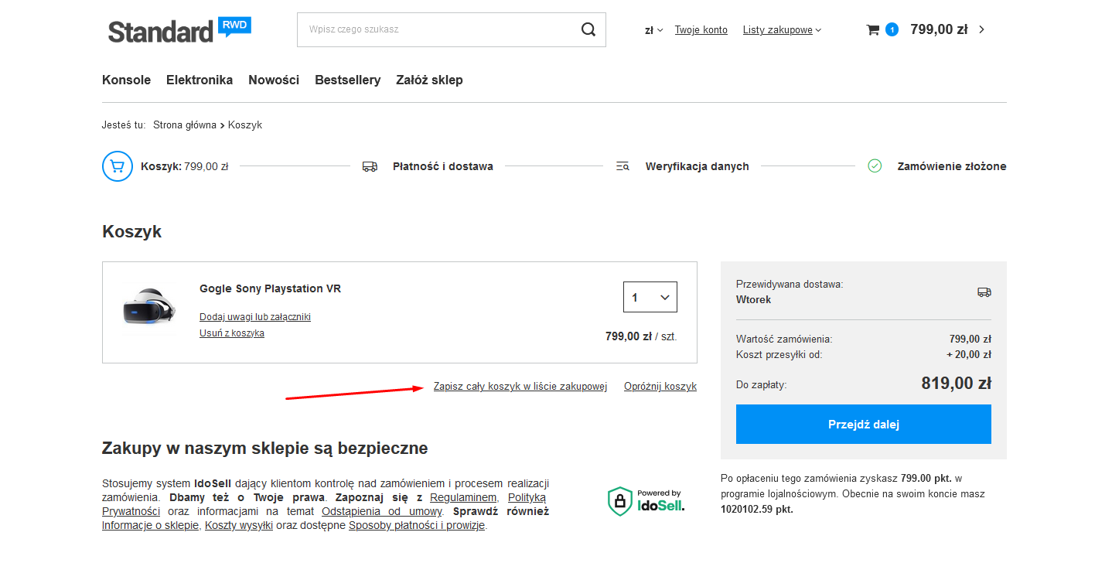The width and height of the screenshot is (1112, 580).
Task: Open the Twoje konto link
Action: click(x=701, y=30)
